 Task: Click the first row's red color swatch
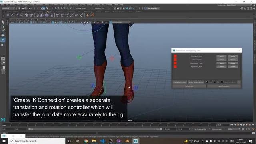(175, 56)
